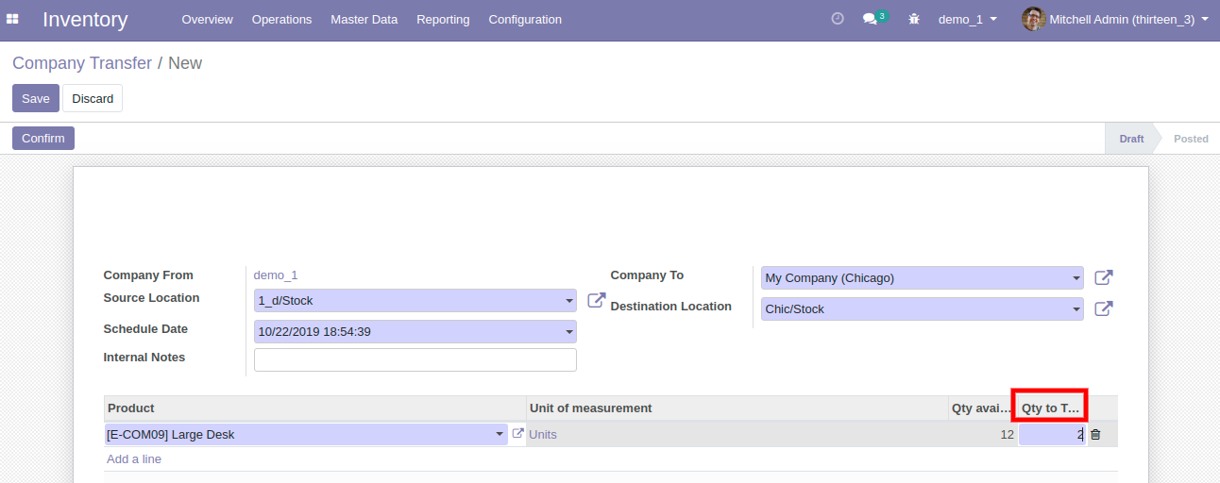Image resolution: width=1220 pixels, height=483 pixels.
Task: Expand the Source Location dropdown
Action: click(x=569, y=301)
